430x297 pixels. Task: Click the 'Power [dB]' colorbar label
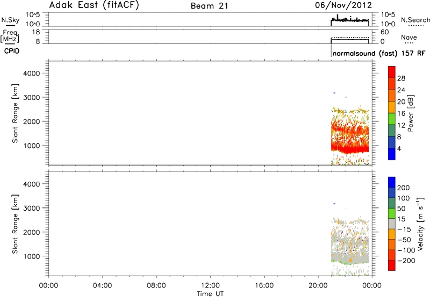point(410,113)
